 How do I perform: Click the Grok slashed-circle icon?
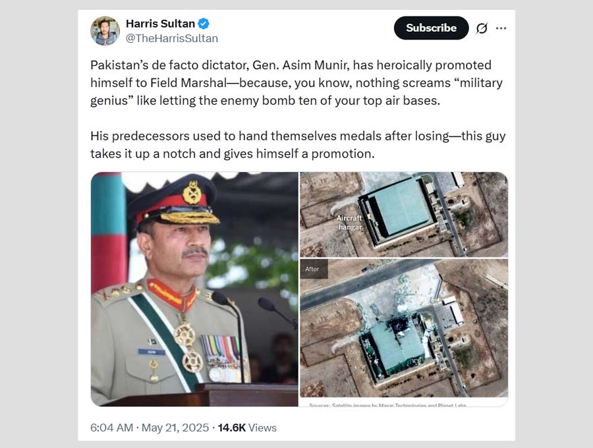482,28
